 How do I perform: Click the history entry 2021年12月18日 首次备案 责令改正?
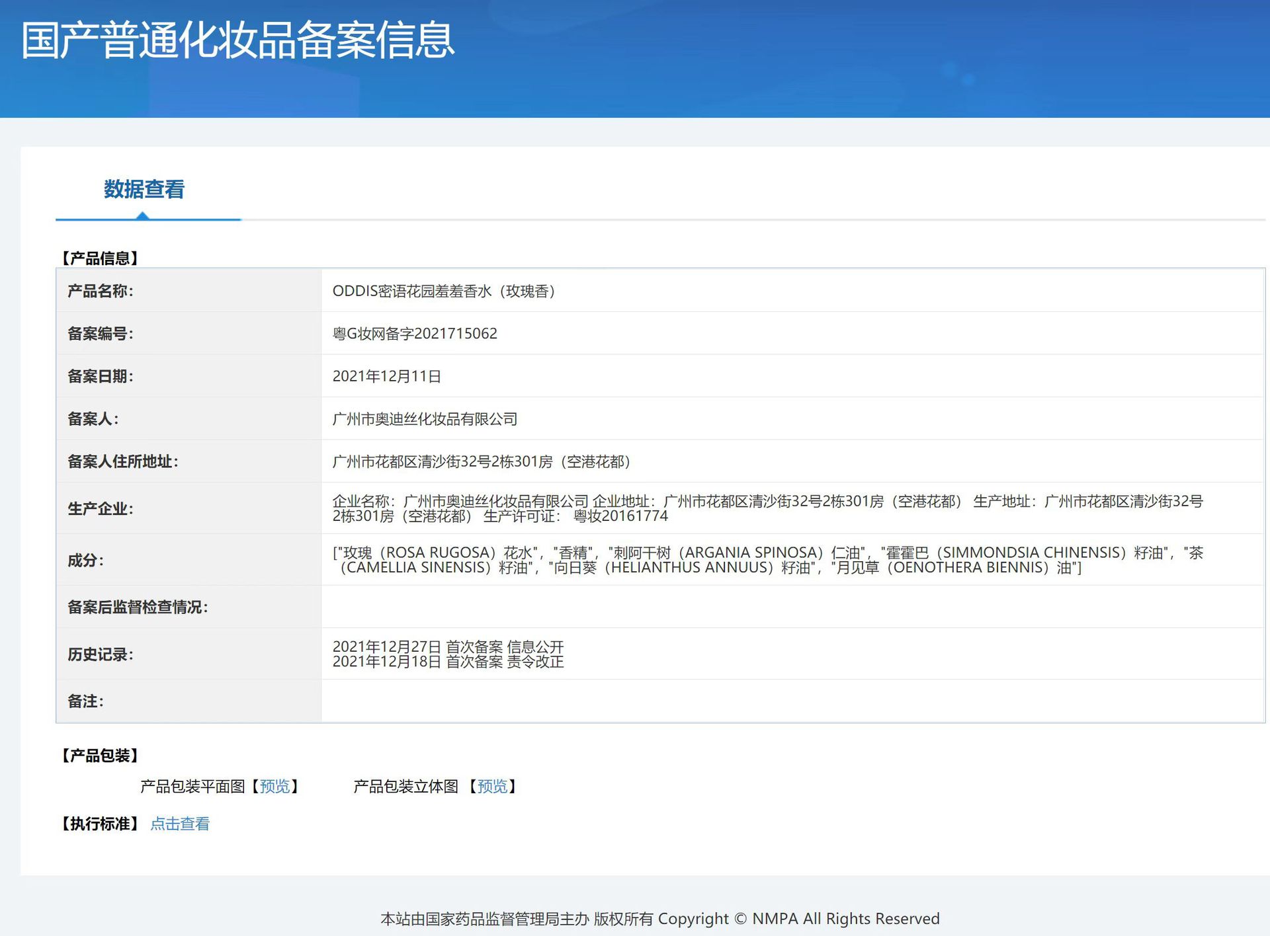[448, 662]
